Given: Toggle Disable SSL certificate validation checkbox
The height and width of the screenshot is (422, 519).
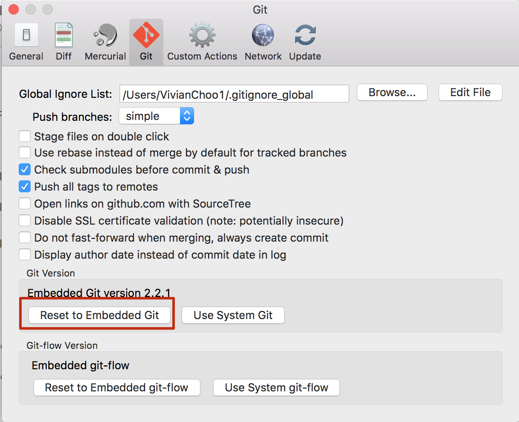Looking at the screenshot, I should point(25,220).
